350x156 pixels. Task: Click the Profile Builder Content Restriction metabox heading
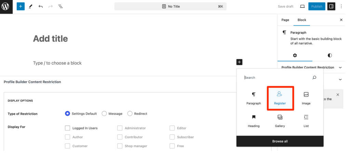click(32, 82)
